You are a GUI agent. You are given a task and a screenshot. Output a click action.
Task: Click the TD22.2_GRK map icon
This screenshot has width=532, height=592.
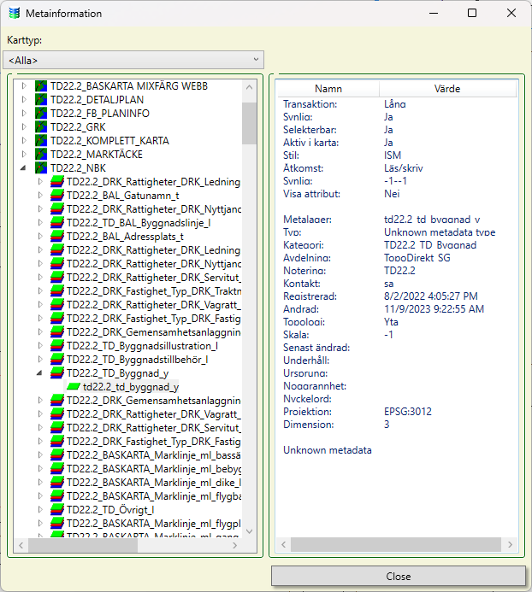(41, 127)
